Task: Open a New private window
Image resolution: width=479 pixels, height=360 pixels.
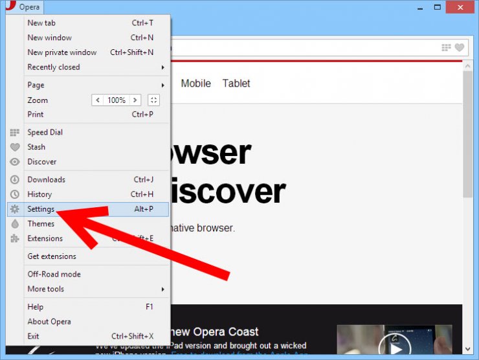Action: coord(97,52)
